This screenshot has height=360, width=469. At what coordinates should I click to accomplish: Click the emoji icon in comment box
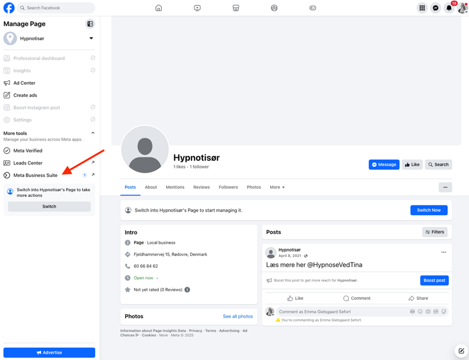tap(420, 312)
